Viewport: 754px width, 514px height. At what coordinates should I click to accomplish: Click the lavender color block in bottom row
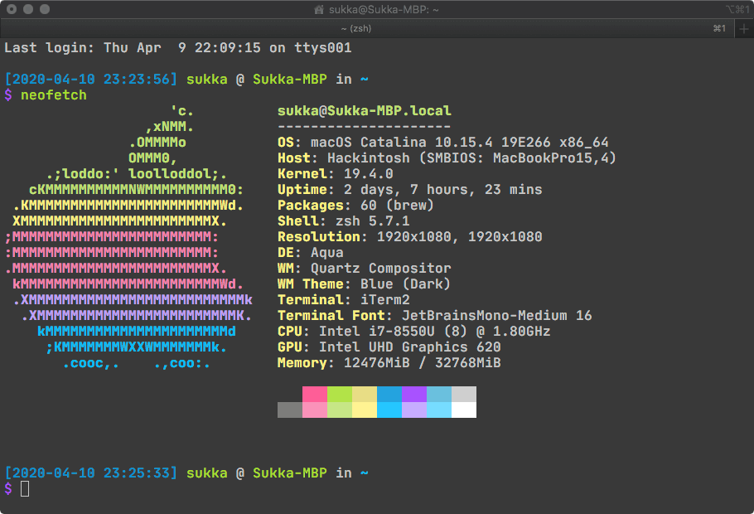pos(414,410)
